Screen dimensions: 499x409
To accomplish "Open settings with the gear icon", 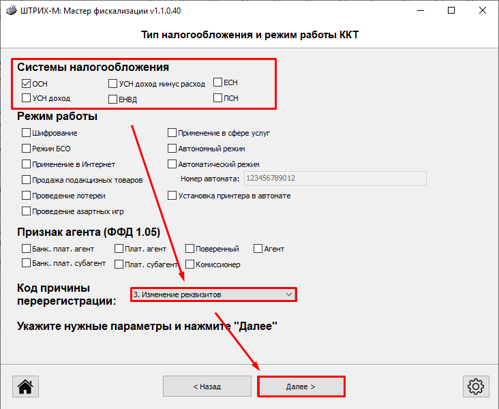I will [474, 386].
